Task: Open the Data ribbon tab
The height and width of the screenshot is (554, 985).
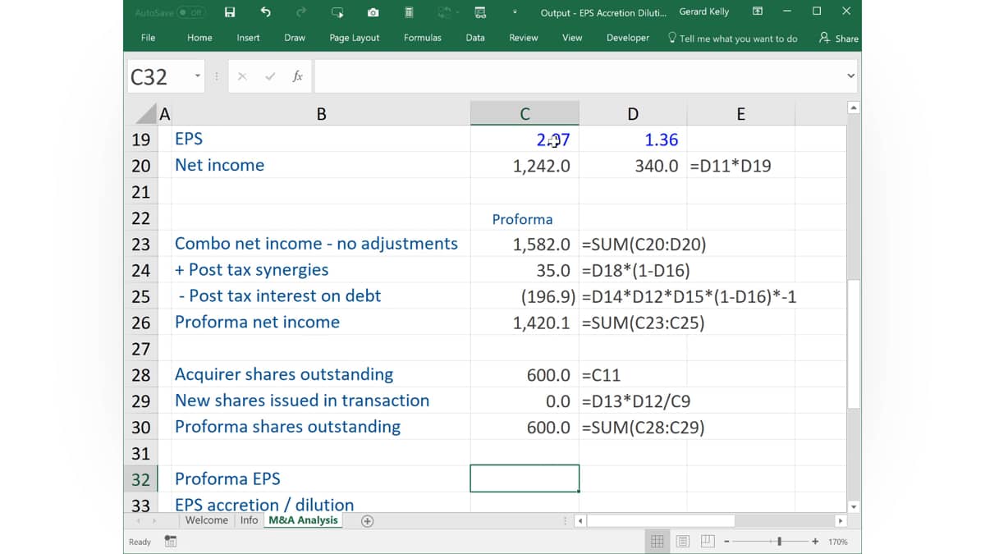Action: (475, 38)
